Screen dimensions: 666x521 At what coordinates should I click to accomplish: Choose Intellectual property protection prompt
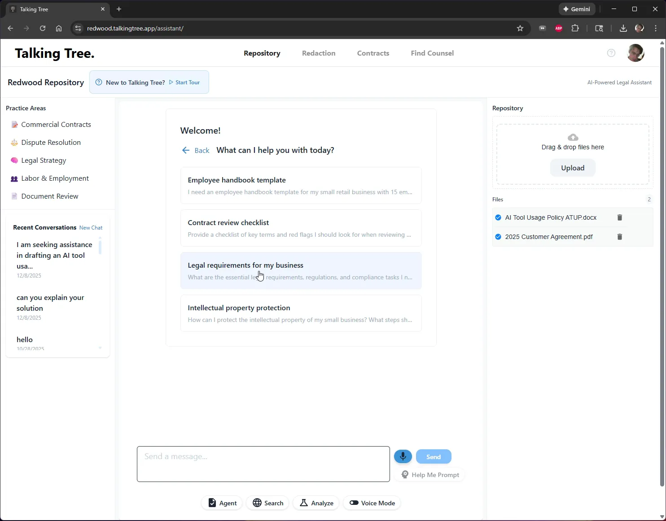click(301, 313)
